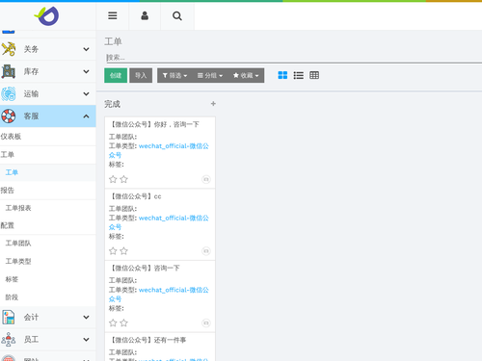Switch to kanban view icon

pyautogui.click(x=282, y=75)
